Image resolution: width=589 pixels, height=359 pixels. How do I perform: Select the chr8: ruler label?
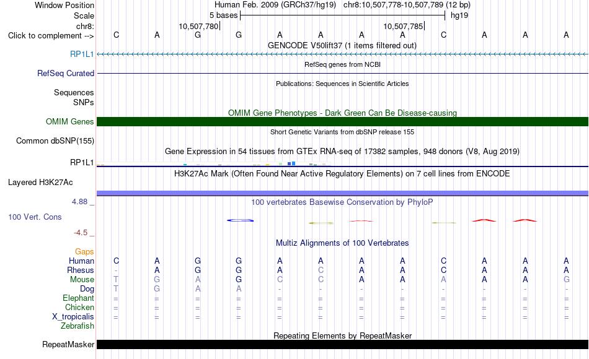[x=85, y=26]
